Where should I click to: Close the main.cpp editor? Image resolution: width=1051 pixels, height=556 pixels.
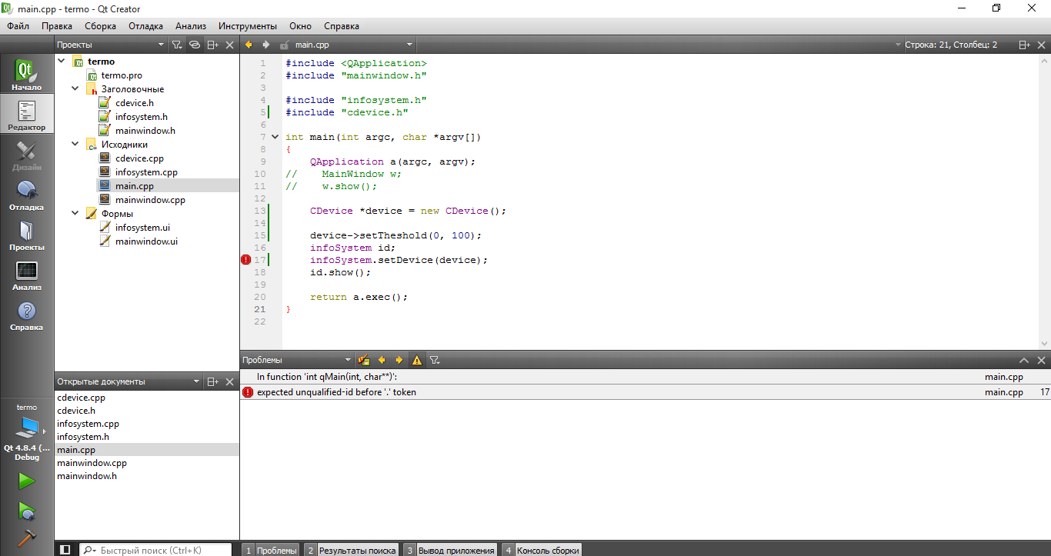pos(1042,45)
